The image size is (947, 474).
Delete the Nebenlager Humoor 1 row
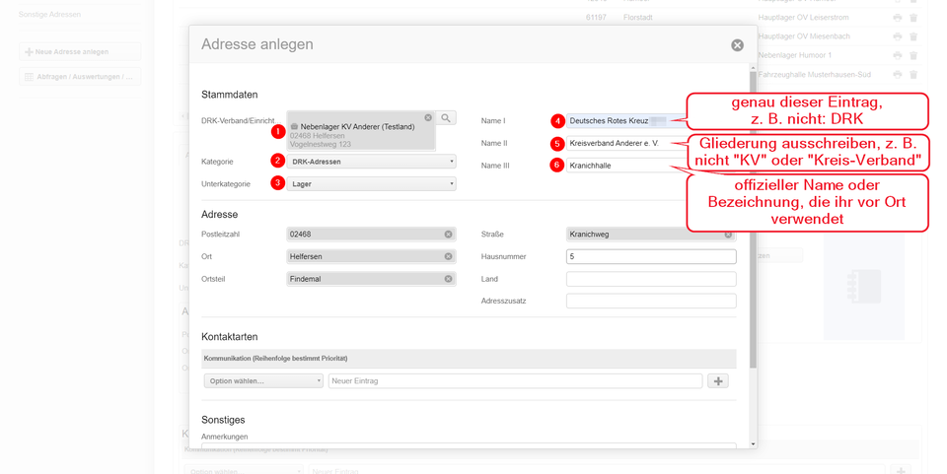coord(913,55)
